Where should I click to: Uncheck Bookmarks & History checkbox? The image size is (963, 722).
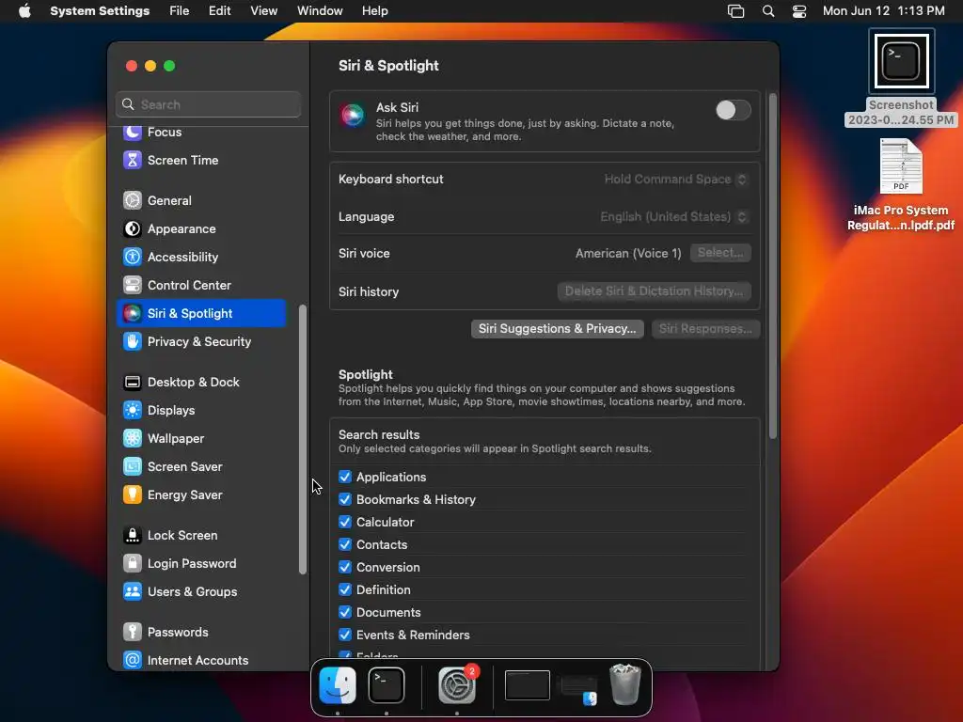coord(345,500)
